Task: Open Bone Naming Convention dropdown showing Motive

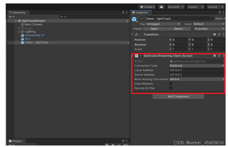Action: coord(197,79)
